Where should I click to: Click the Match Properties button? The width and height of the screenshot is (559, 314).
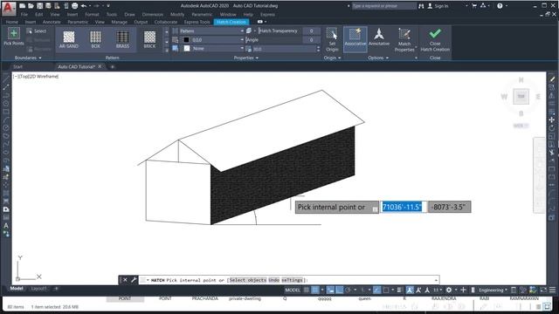coord(404,40)
